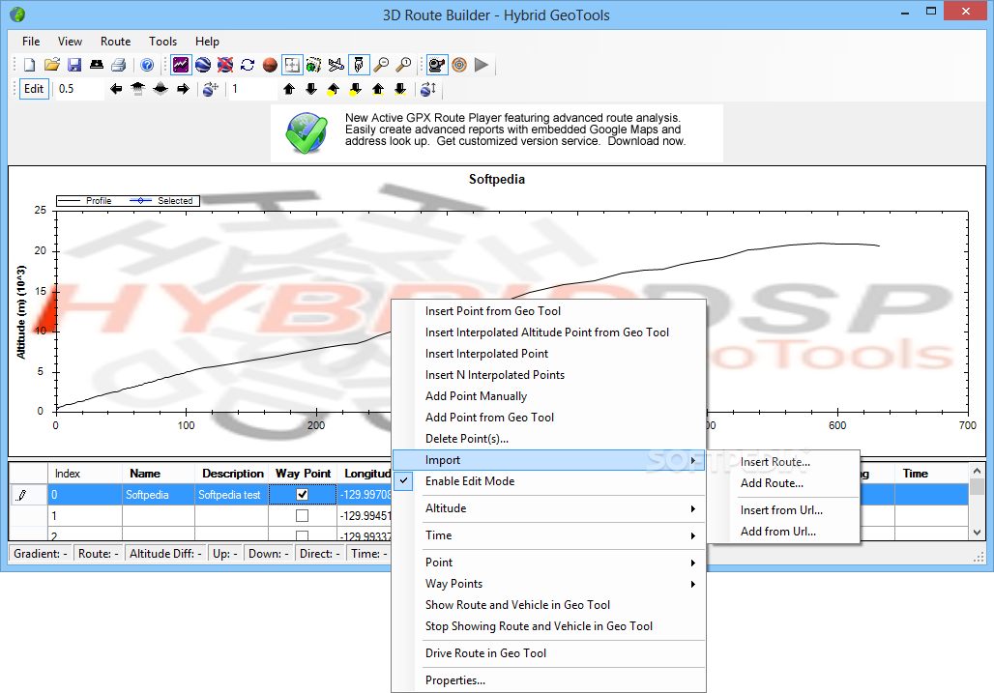Click the airplane icon in the toolbar

point(336,65)
